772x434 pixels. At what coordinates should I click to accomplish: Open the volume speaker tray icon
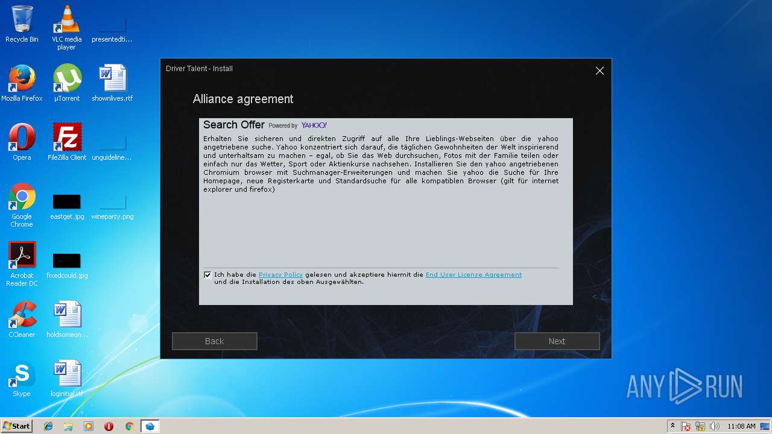715,426
